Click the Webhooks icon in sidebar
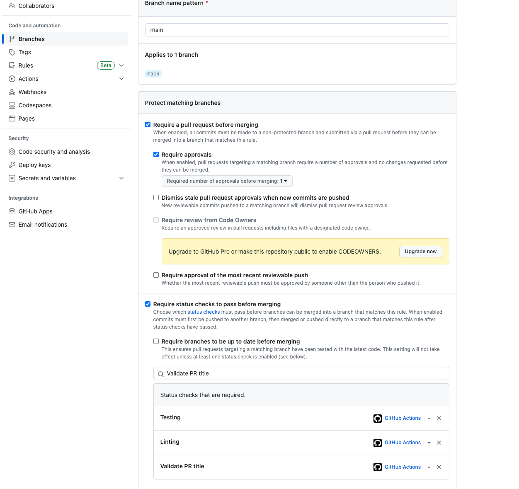The image size is (519, 489). (12, 92)
